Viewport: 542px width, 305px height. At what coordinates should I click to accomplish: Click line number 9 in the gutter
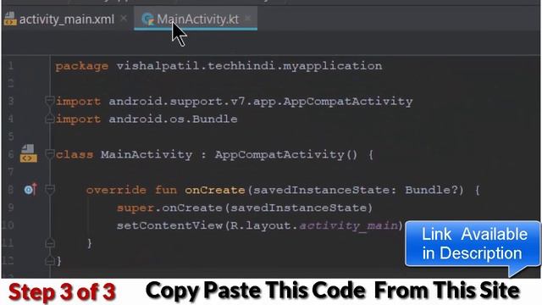[x=11, y=207]
